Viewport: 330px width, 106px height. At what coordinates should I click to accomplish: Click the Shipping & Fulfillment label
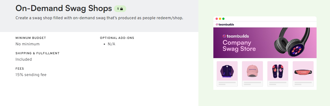click(x=37, y=53)
